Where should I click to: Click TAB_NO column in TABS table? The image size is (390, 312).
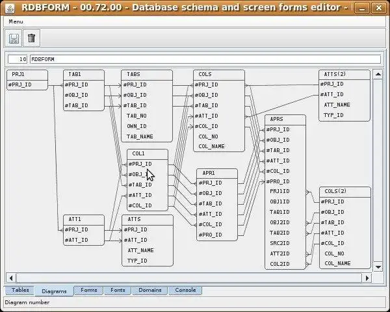pyautogui.click(x=136, y=116)
